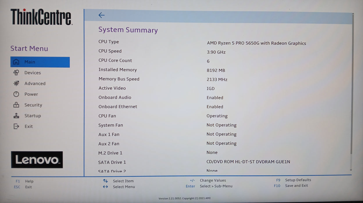Click the Exit door icon

point(16,126)
